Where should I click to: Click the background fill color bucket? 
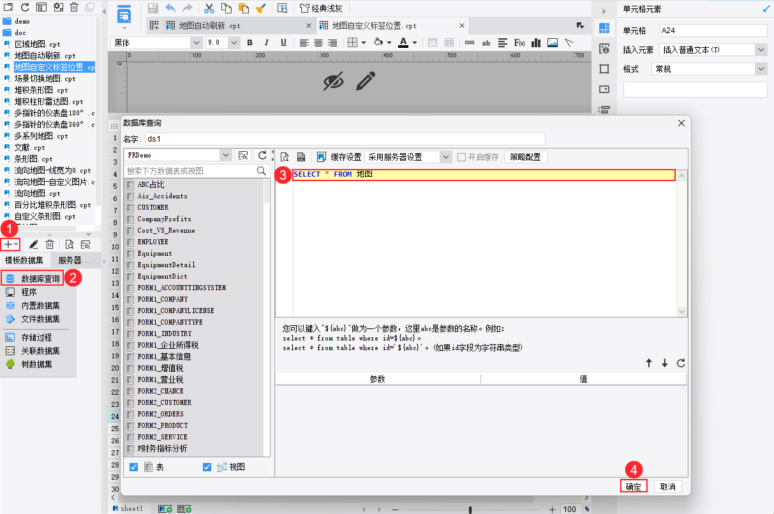tap(377, 43)
